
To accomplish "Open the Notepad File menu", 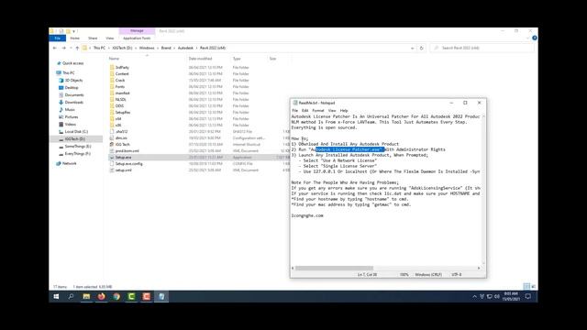I will click(x=294, y=111).
